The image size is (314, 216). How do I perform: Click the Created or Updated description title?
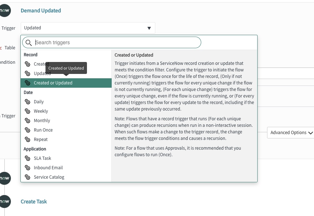click(x=134, y=55)
